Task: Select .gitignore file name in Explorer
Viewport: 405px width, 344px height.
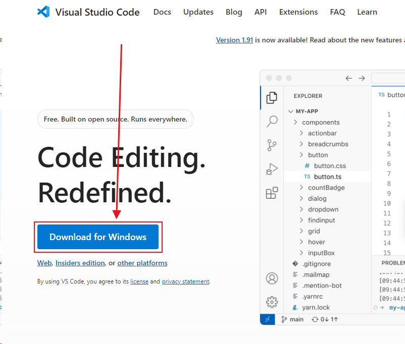Action: click(x=317, y=264)
